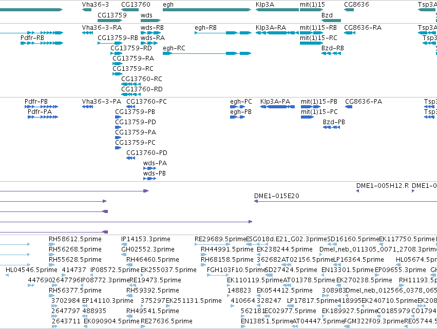
Task: Click the wds-PB protein glyph
Action: (x=149, y=179)
